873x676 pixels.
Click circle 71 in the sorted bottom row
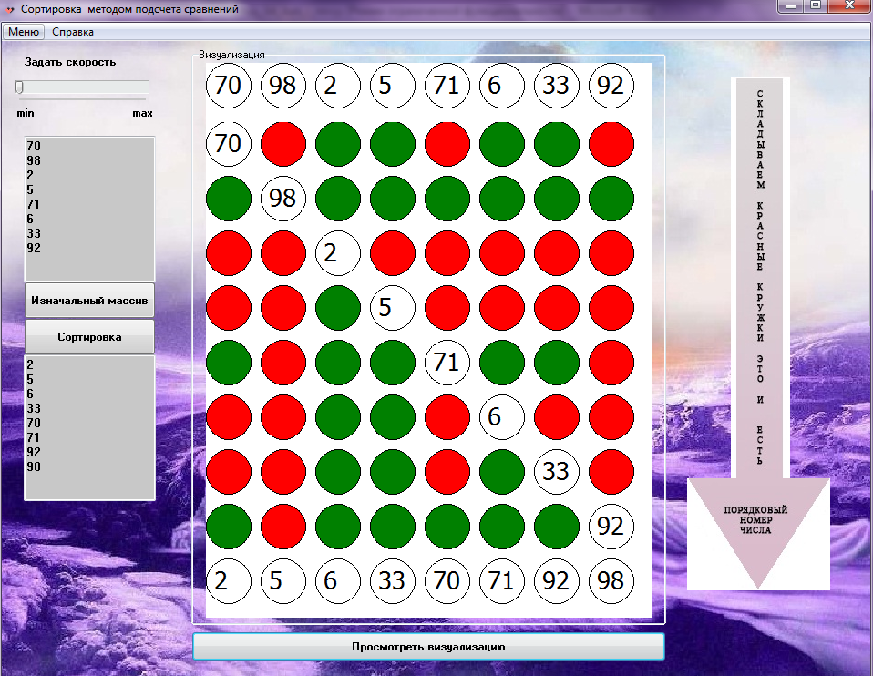coord(501,580)
